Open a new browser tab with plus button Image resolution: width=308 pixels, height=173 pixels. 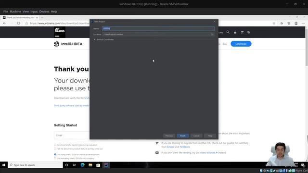pos(42,17)
